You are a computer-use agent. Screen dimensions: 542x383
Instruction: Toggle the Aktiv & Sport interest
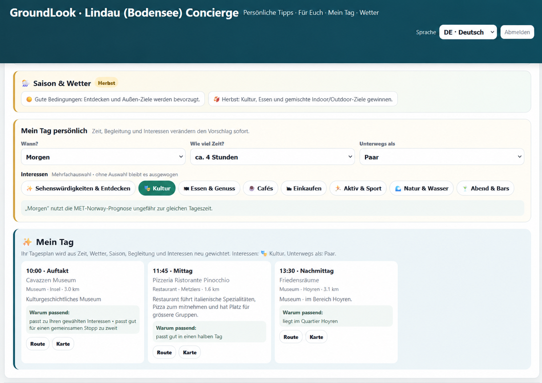coord(358,188)
